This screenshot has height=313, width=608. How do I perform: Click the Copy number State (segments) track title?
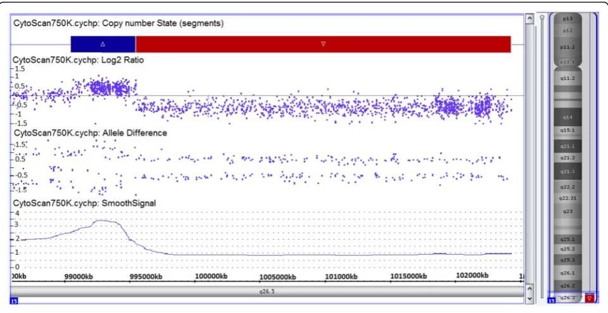119,23
